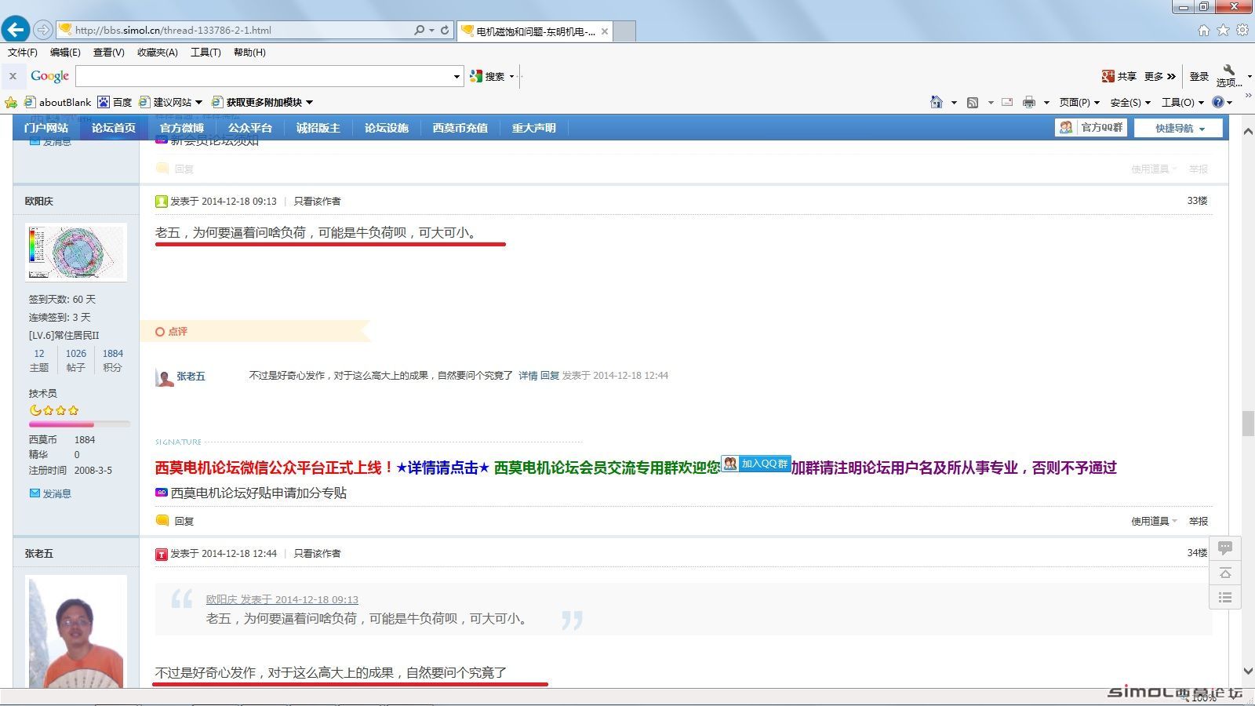Click 更多 » on the Google toolbar

(1159, 76)
